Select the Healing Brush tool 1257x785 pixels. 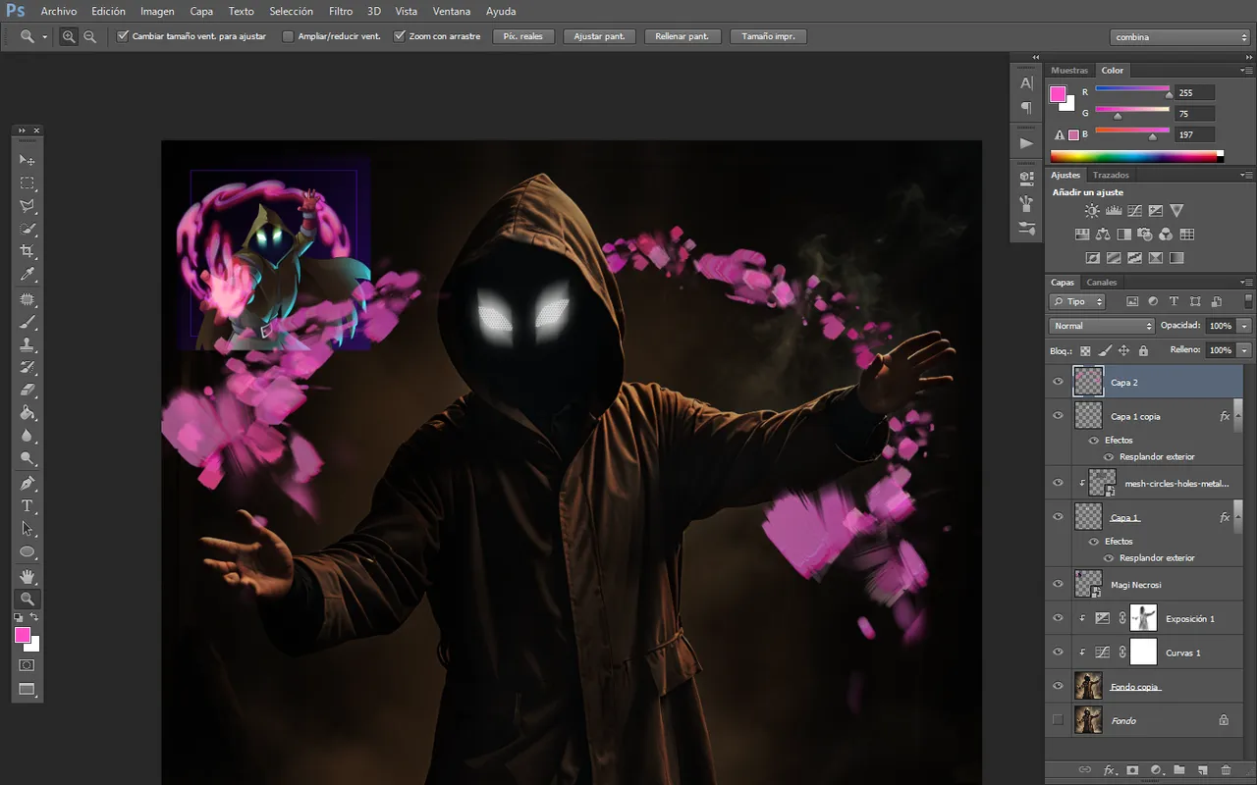[x=27, y=299]
